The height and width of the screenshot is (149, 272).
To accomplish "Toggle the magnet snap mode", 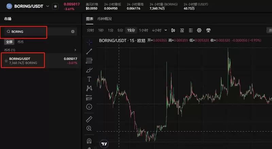I will click(x=89, y=141).
